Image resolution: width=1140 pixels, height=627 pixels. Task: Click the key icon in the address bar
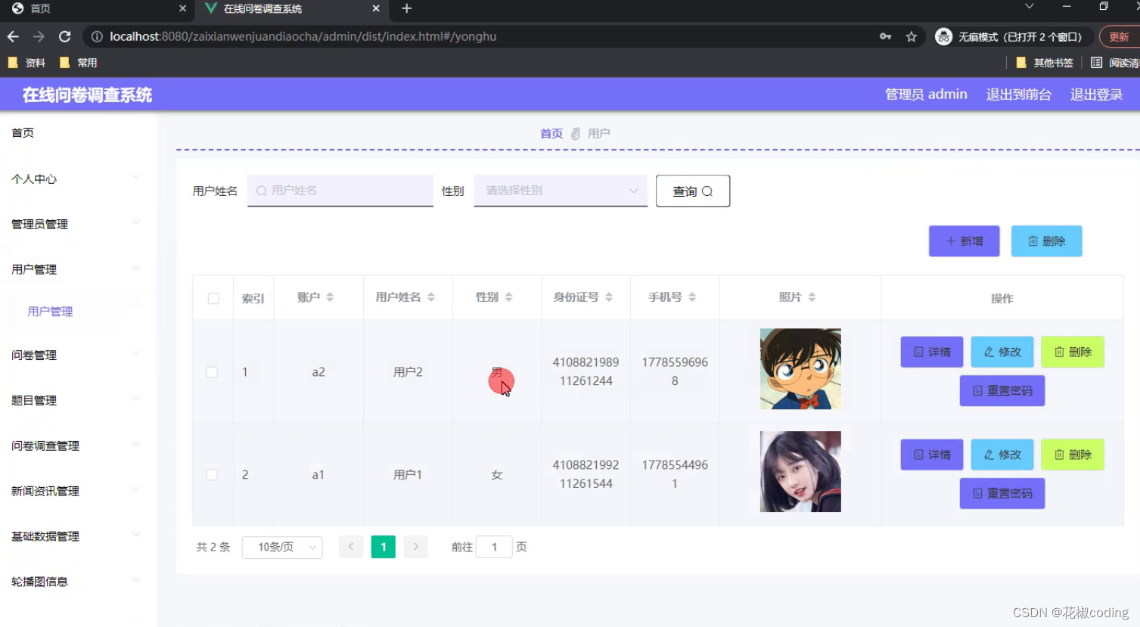coord(885,36)
